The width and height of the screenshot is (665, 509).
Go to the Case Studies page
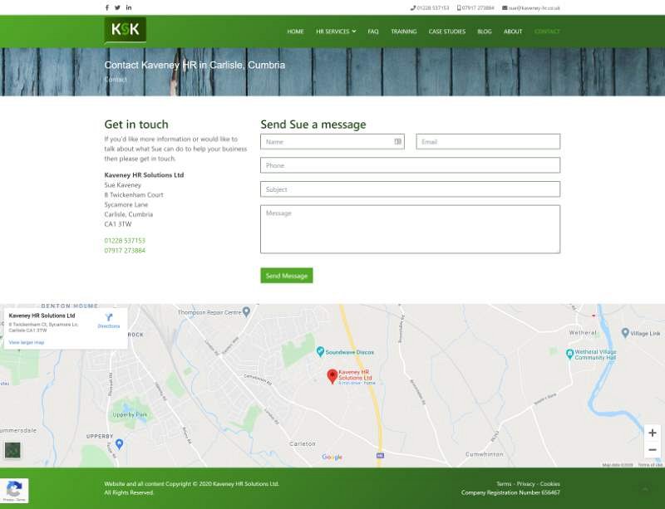tap(446, 32)
